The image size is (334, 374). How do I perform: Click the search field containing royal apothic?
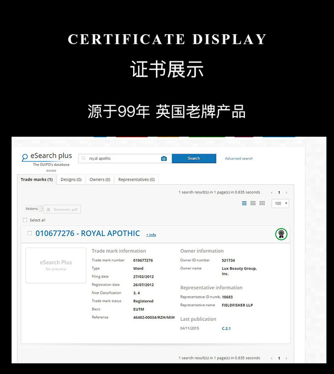tap(121, 159)
